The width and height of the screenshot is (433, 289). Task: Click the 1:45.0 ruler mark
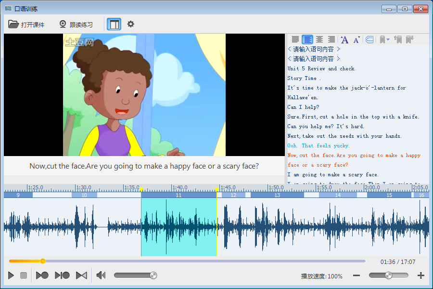228,187
